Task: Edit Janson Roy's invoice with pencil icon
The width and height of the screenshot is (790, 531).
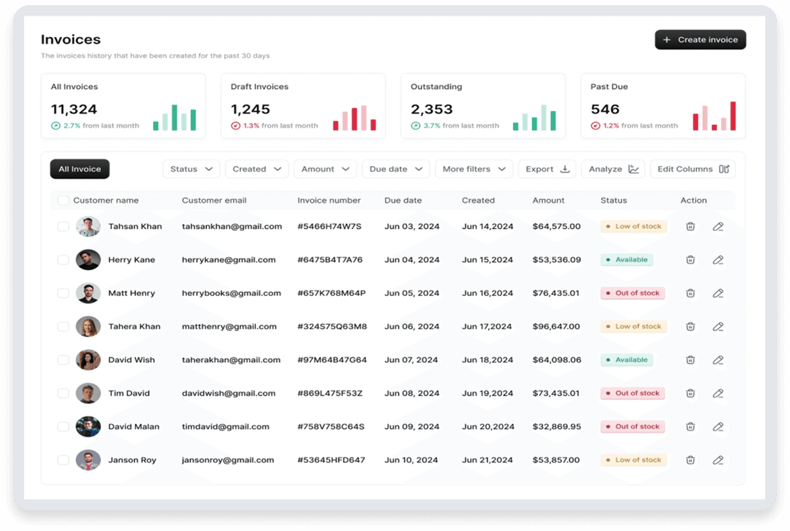Action: tap(718, 460)
